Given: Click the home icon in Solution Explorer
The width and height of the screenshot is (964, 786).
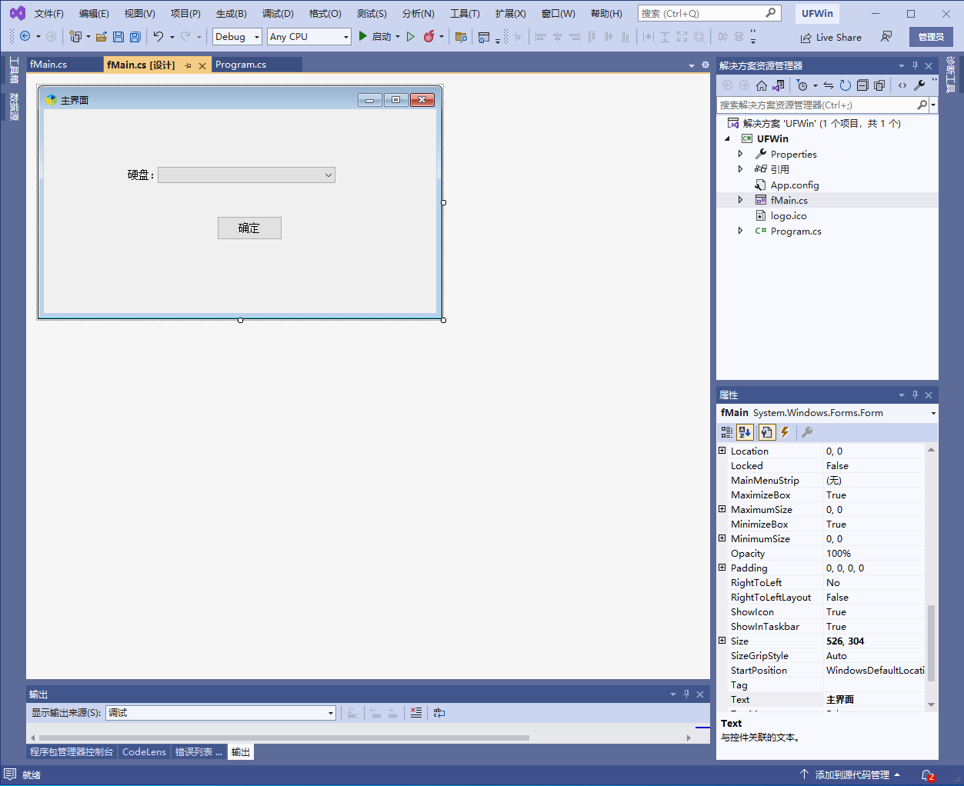Looking at the screenshot, I should pyautogui.click(x=762, y=85).
